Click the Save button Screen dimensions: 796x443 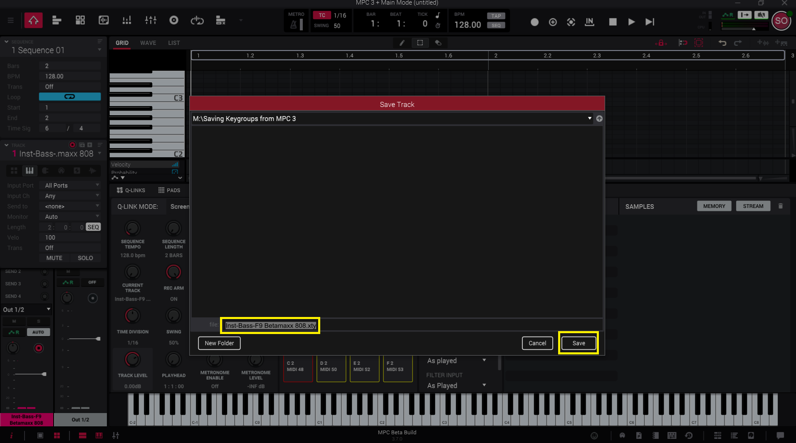point(578,343)
